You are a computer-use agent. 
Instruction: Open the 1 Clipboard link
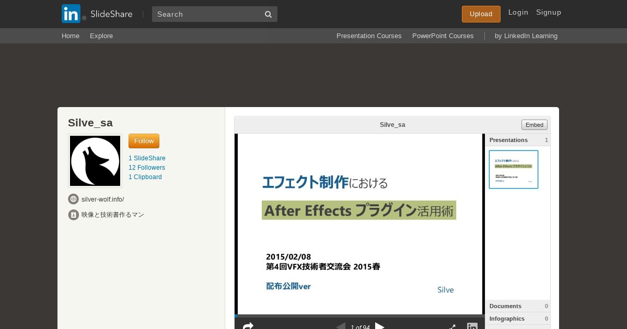coord(145,177)
